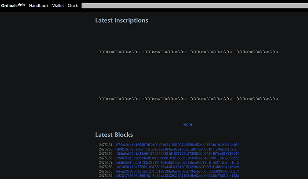Open block hash starting with 1ef3681113

[178, 167]
